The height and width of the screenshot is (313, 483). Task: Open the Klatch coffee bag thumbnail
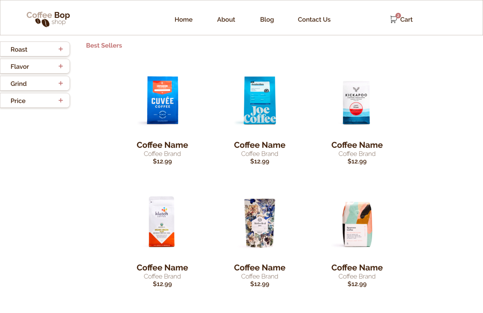coord(162,222)
